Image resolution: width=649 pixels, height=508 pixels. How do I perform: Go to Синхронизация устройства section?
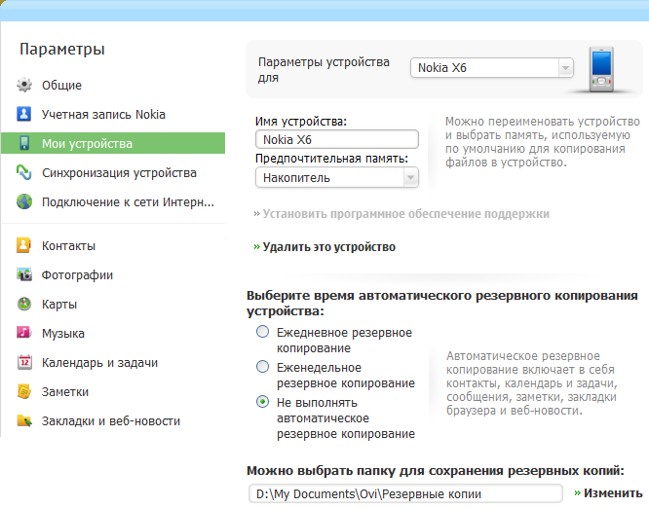click(x=119, y=173)
